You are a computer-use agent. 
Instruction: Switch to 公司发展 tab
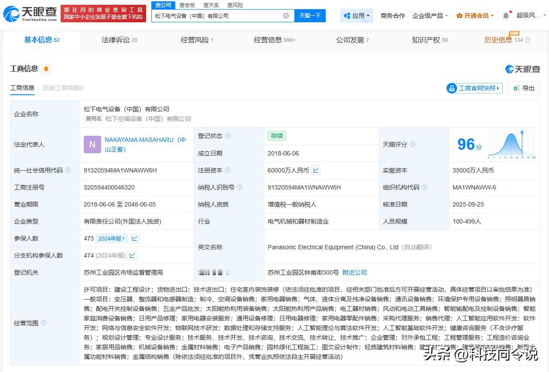point(352,40)
